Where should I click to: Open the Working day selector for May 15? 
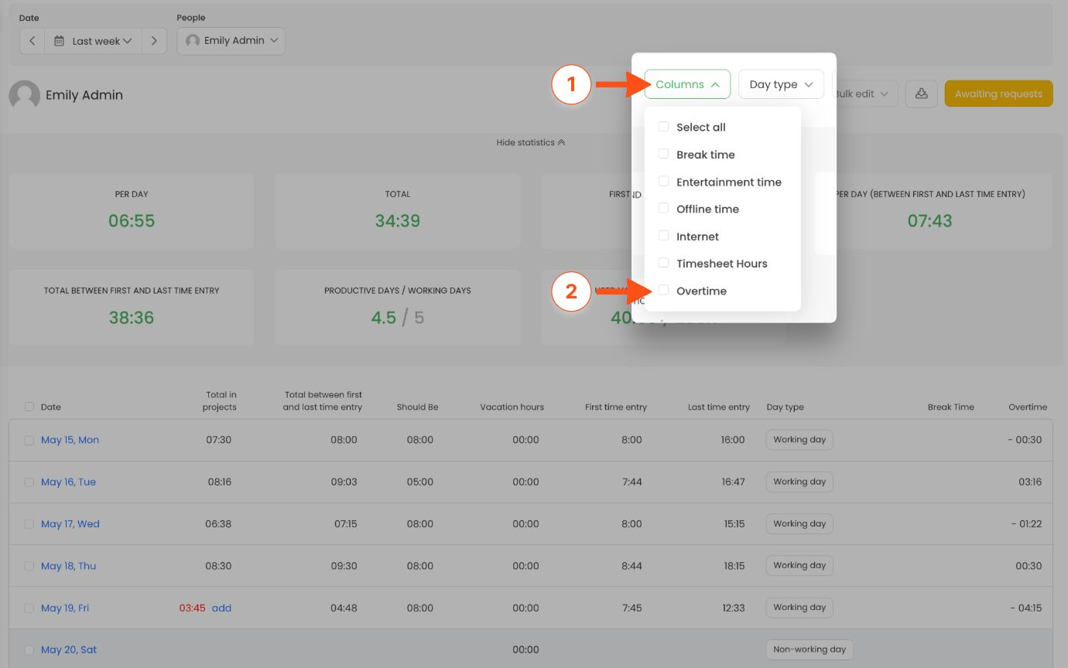(x=799, y=440)
